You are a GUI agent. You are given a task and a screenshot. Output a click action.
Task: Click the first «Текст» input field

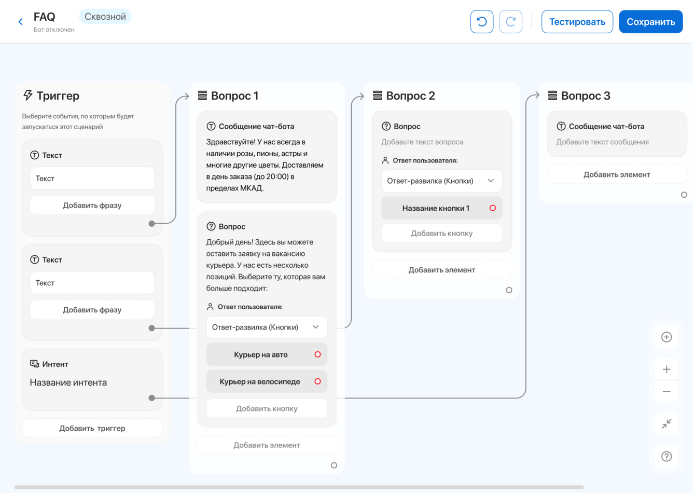point(92,179)
